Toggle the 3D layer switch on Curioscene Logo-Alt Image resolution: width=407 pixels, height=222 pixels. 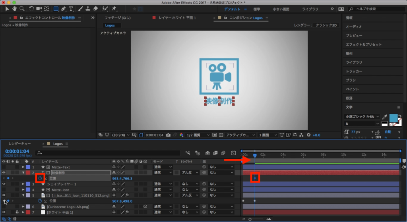point(145,207)
